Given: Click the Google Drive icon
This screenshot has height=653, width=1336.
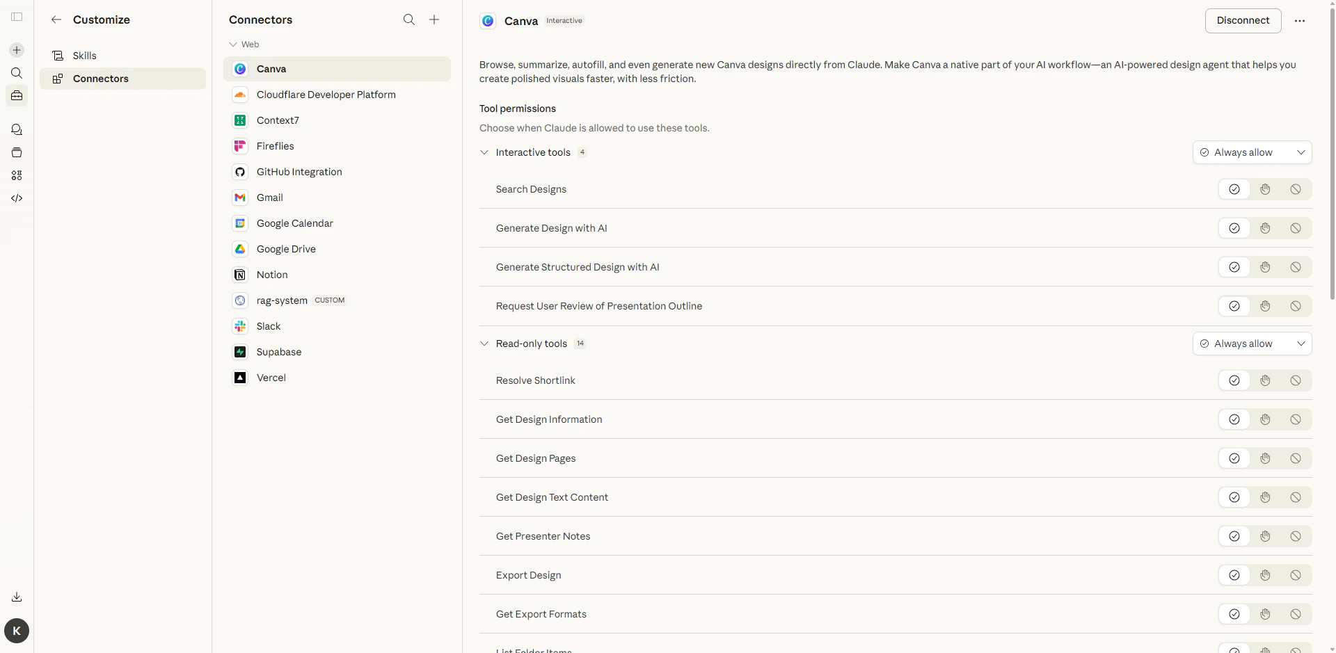Looking at the screenshot, I should [x=240, y=249].
